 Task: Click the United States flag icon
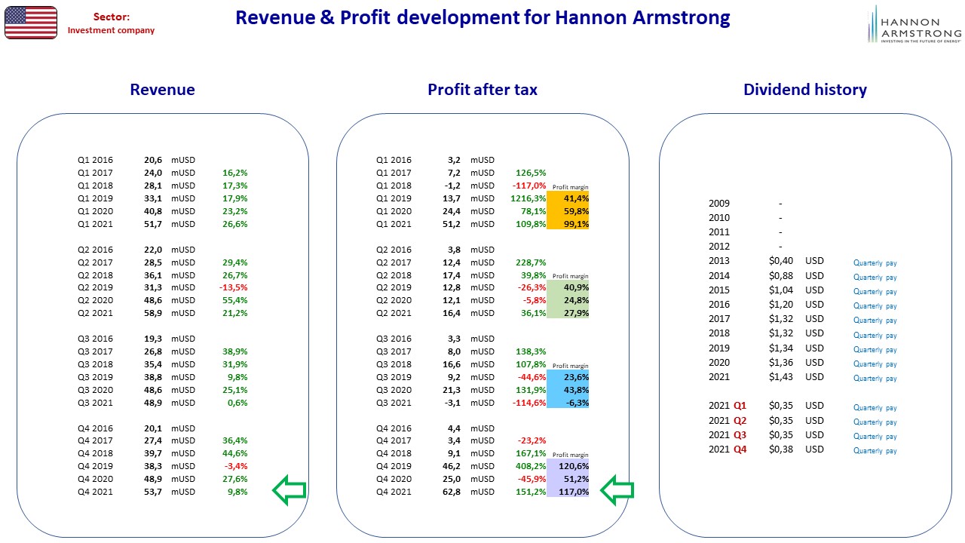coord(31,23)
